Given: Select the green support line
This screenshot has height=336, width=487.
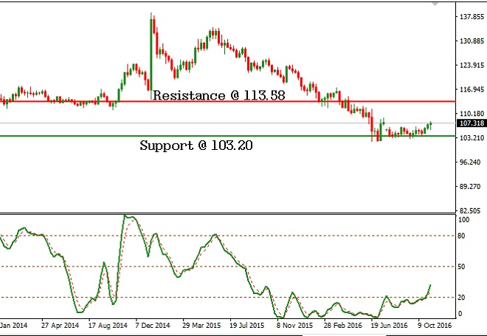Looking at the screenshot, I should [228, 136].
